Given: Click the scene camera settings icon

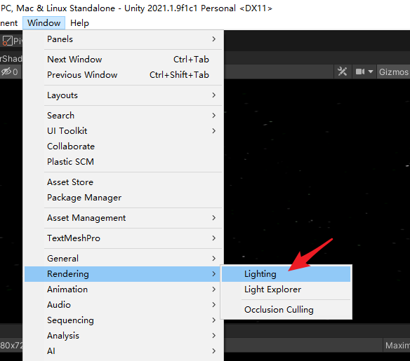Looking at the screenshot, I should tap(360, 71).
